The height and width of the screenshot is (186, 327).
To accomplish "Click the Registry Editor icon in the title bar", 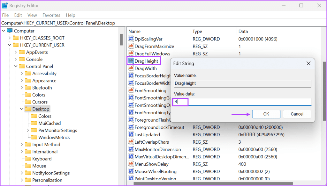I will [5, 5].
